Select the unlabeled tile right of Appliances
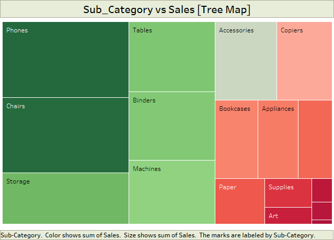 click(315, 139)
